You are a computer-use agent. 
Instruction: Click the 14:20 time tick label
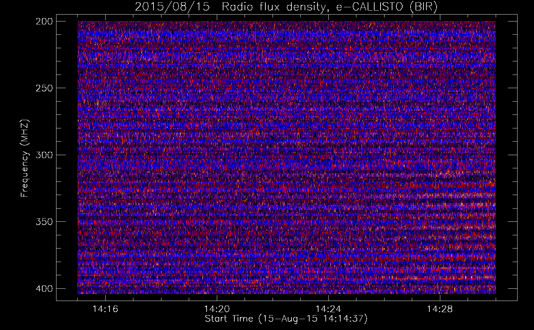tap(217, 309)
